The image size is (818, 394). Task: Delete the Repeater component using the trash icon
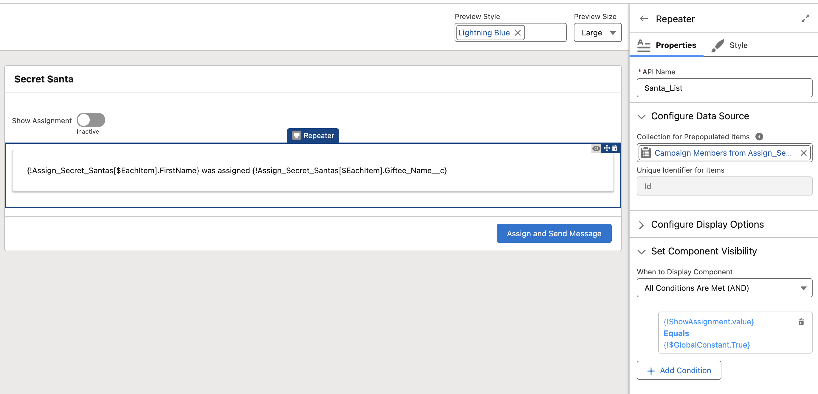point(615,148)
